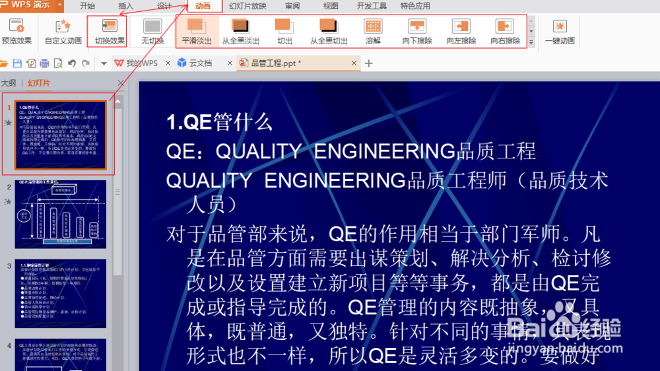
Task: Select slide 1 thumbnail
Action: click(60, 135)
